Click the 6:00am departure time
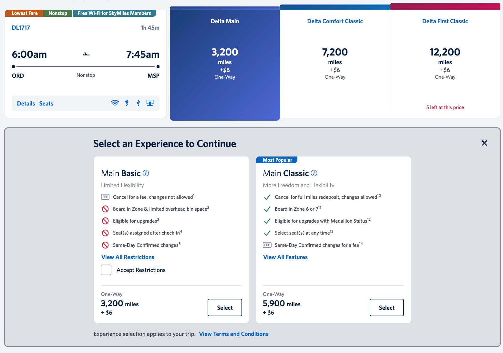The width and height of the screenshot is (503, 353). click(x=29, y=54)
